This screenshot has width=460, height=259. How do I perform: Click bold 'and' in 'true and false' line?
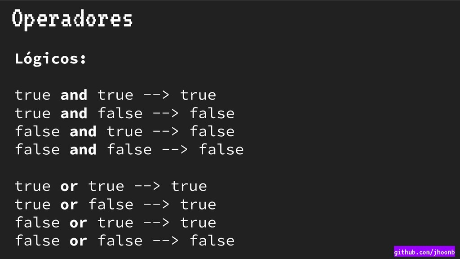tap(74, 113)
